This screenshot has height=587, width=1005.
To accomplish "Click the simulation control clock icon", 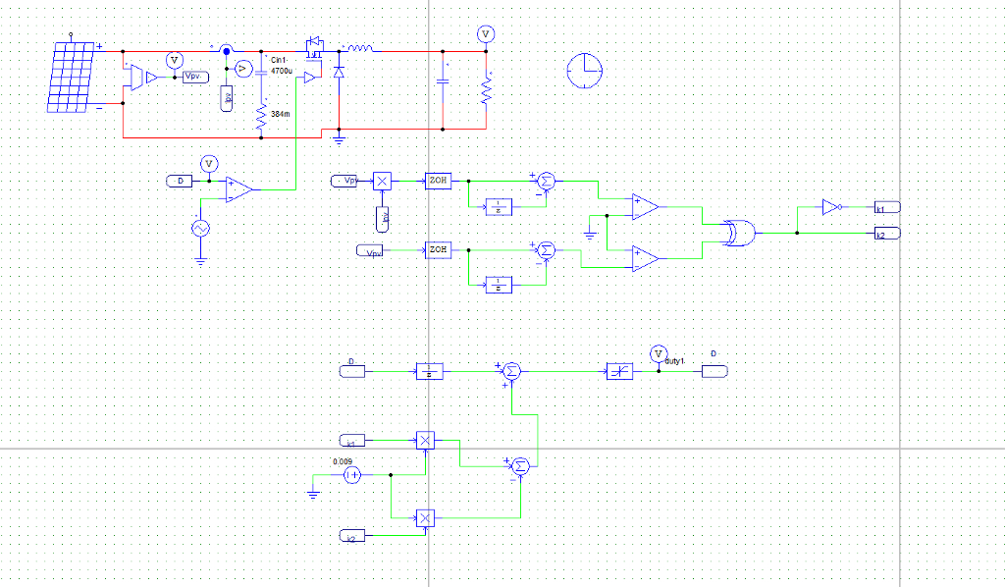I will point(585,71).
